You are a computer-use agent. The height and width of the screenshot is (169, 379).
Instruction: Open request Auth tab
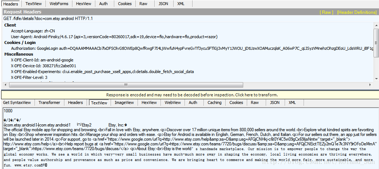tap(103, 4)
